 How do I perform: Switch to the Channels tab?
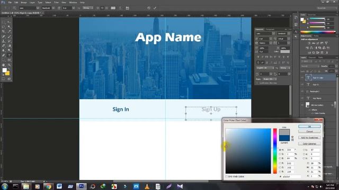click(x=312, y=58)
